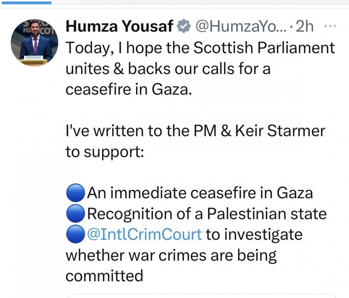This screenshot has width=349, height=298.
Task: Click the blue verified badge beside Humza Yousaf
Action: point(184,26)
